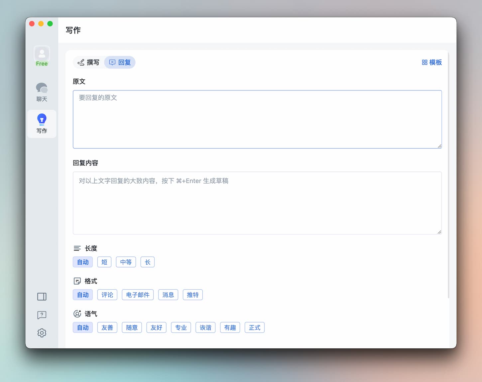The image size is (482, 382).
Task: Maximize the window with green button
Action: tap(50, 24)
